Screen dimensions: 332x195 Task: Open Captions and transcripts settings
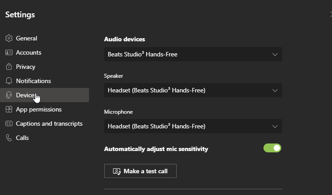click(x=49, y=124)
